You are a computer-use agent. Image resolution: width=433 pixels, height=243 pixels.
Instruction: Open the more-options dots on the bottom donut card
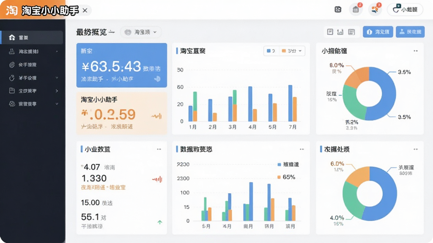[x=416, y=149]
